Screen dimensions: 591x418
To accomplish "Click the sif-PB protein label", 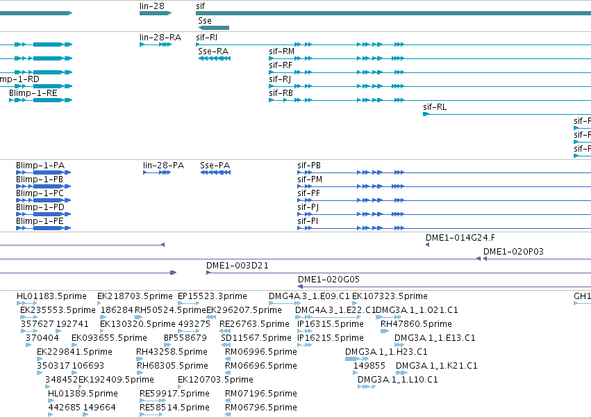I will (x=308, y=166).
